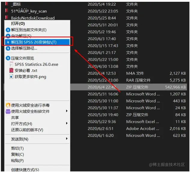Viewport: 190px width, 172px height.
Task: Click the 5,275 KB size cell
Action: pyautogui.click(x=178, y=80)
